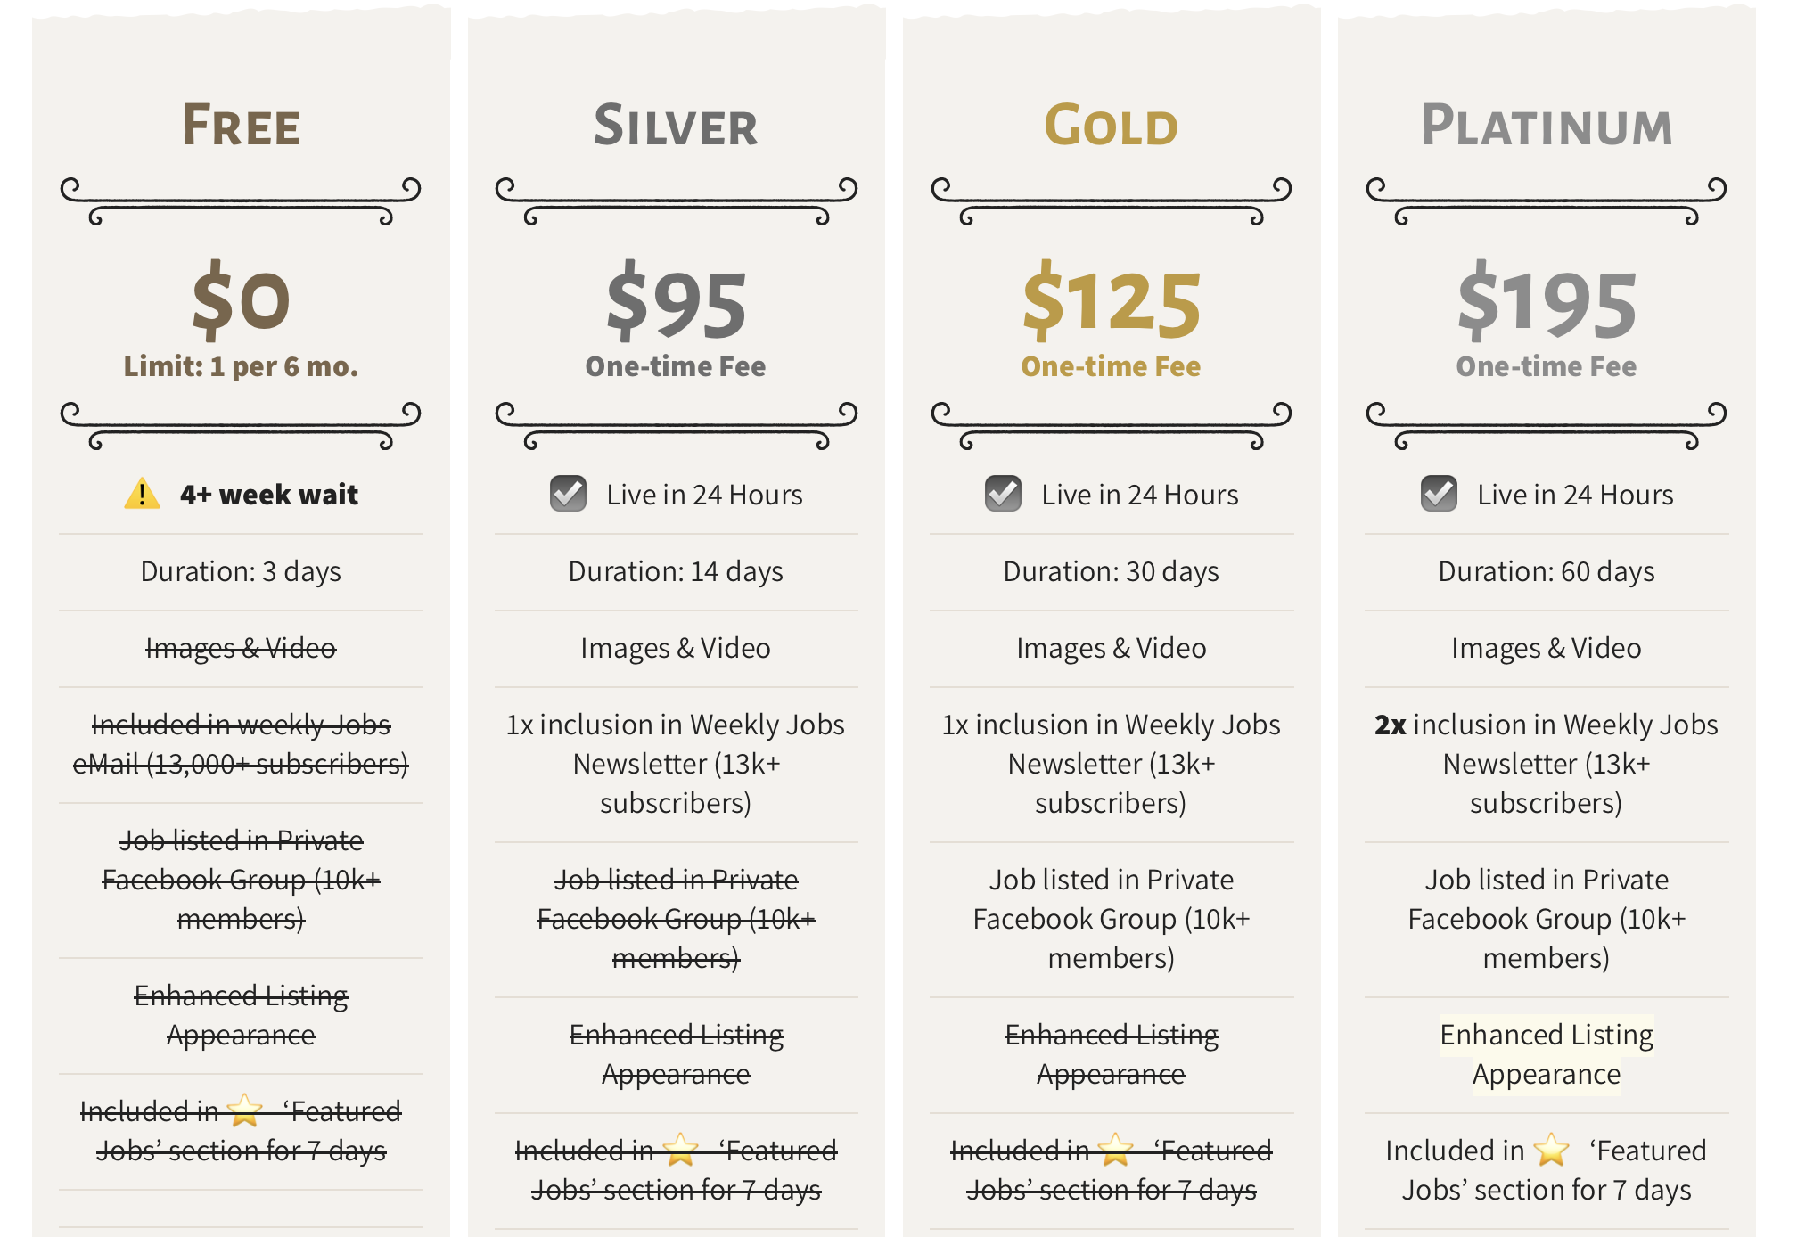Click the star icon in Platinum Featured Jobs
1797x1237 pixels.
(x=1551, y=1150)
